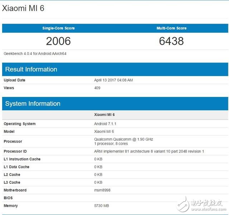The width and height of the screenshot is (229, 215).
Task: Click the Views count 409
Action: (97, 88)
